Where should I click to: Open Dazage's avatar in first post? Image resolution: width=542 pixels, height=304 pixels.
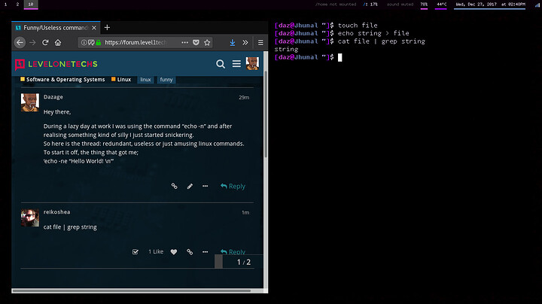[30, 102]
